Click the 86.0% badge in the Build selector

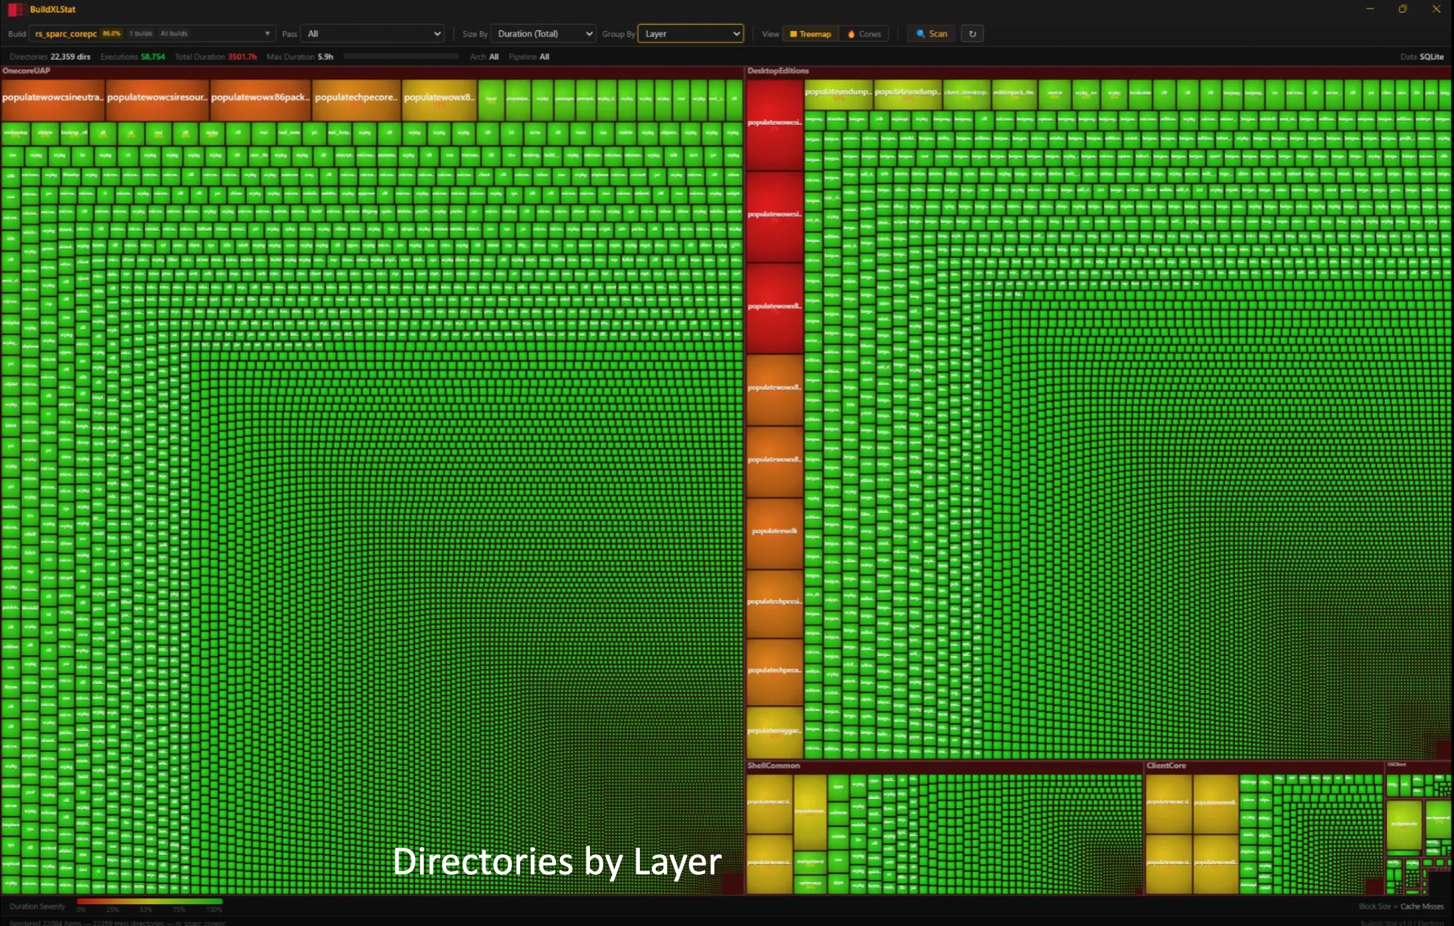tap(112, 33)
